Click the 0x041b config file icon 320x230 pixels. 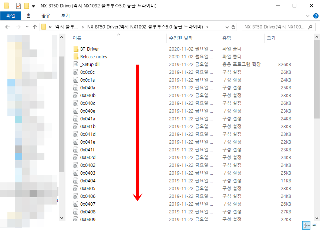click(x=76, y=126)
